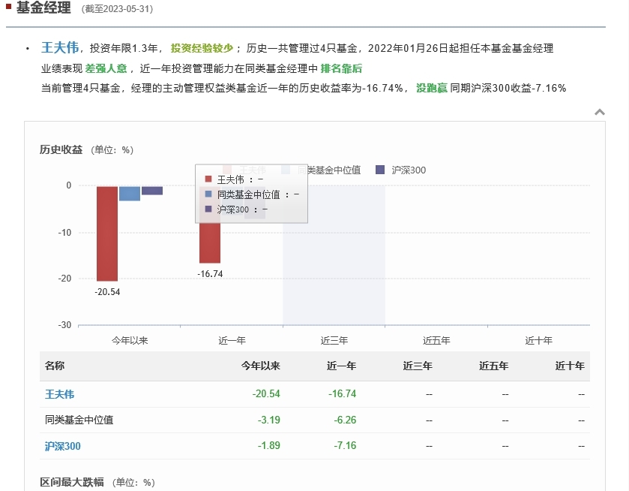Click 同类基金中位值 value -6.26
The image size is (629, 491).
click(345, 420)
